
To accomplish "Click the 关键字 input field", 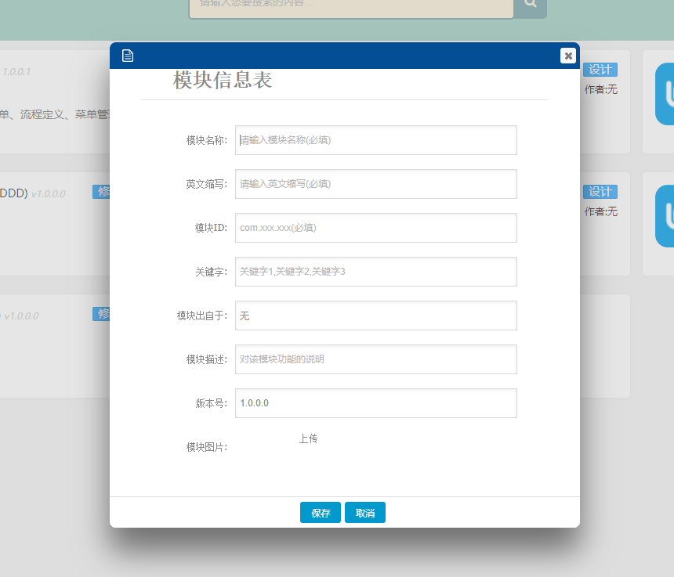I will 376,272.
